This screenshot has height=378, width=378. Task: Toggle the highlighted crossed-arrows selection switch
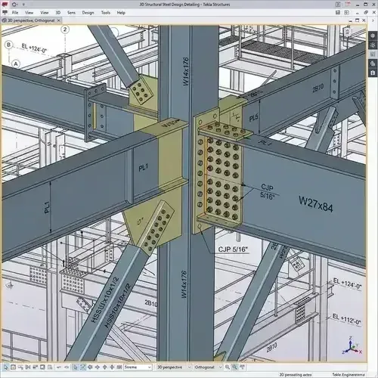[82, 367]
